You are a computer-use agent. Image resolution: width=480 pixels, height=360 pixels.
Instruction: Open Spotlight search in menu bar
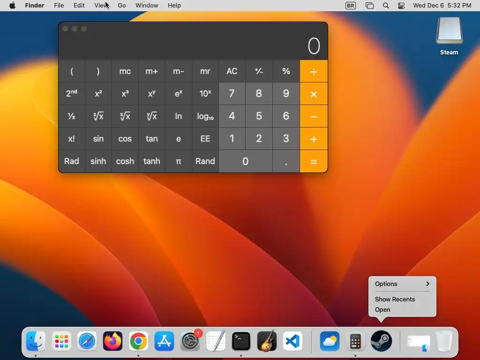[x=386, y=6]
